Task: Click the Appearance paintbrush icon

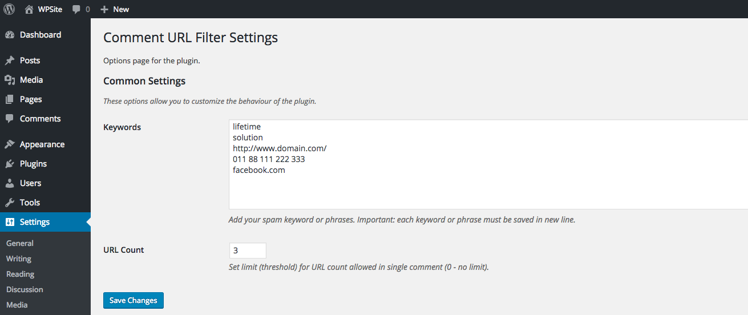Action: (9, 144)
